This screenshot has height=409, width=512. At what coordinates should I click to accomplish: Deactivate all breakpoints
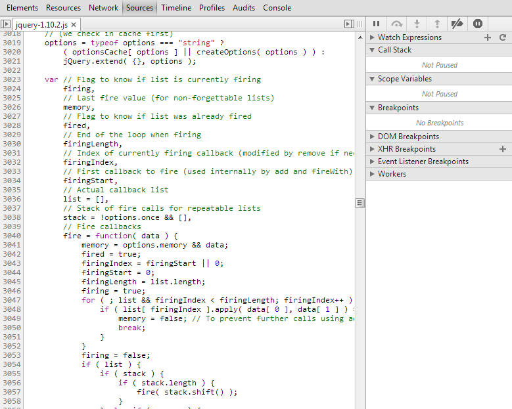[x=457, y=24]
